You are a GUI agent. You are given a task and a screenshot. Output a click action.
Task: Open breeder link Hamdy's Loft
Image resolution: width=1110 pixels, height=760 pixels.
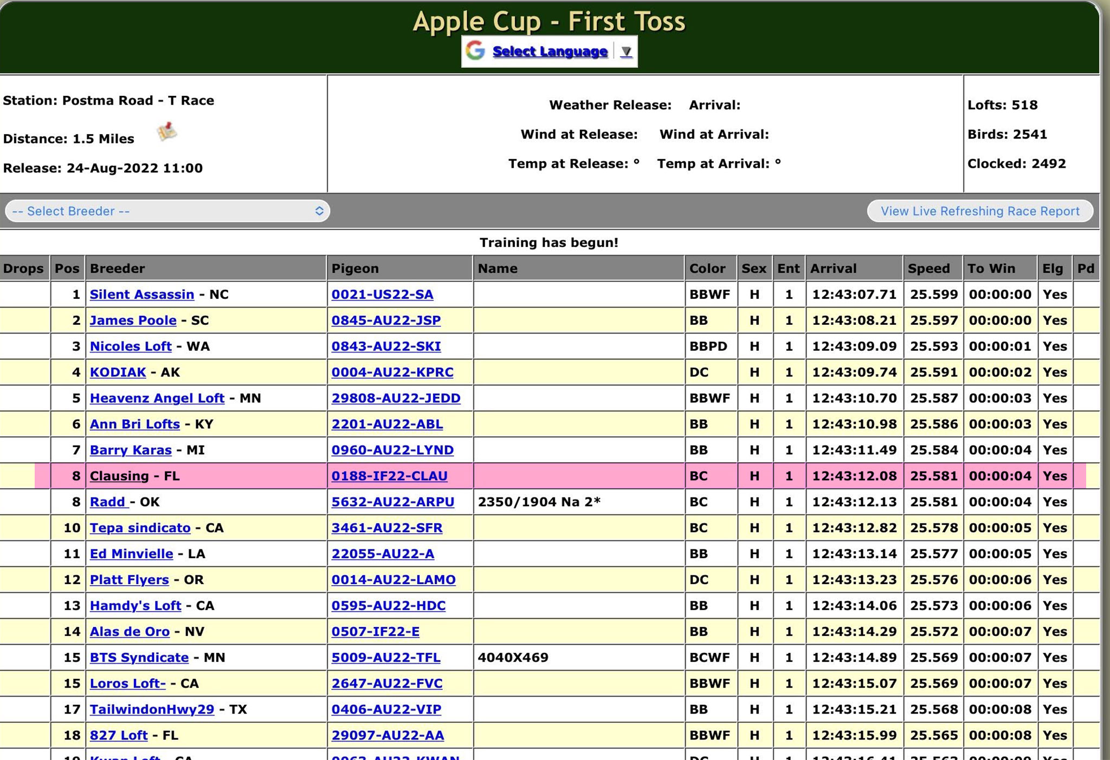click(x=135, y=606)
